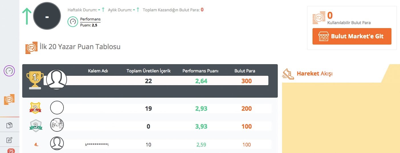
Task: Open notifications badge showing 75
Action: coord(11,151)
